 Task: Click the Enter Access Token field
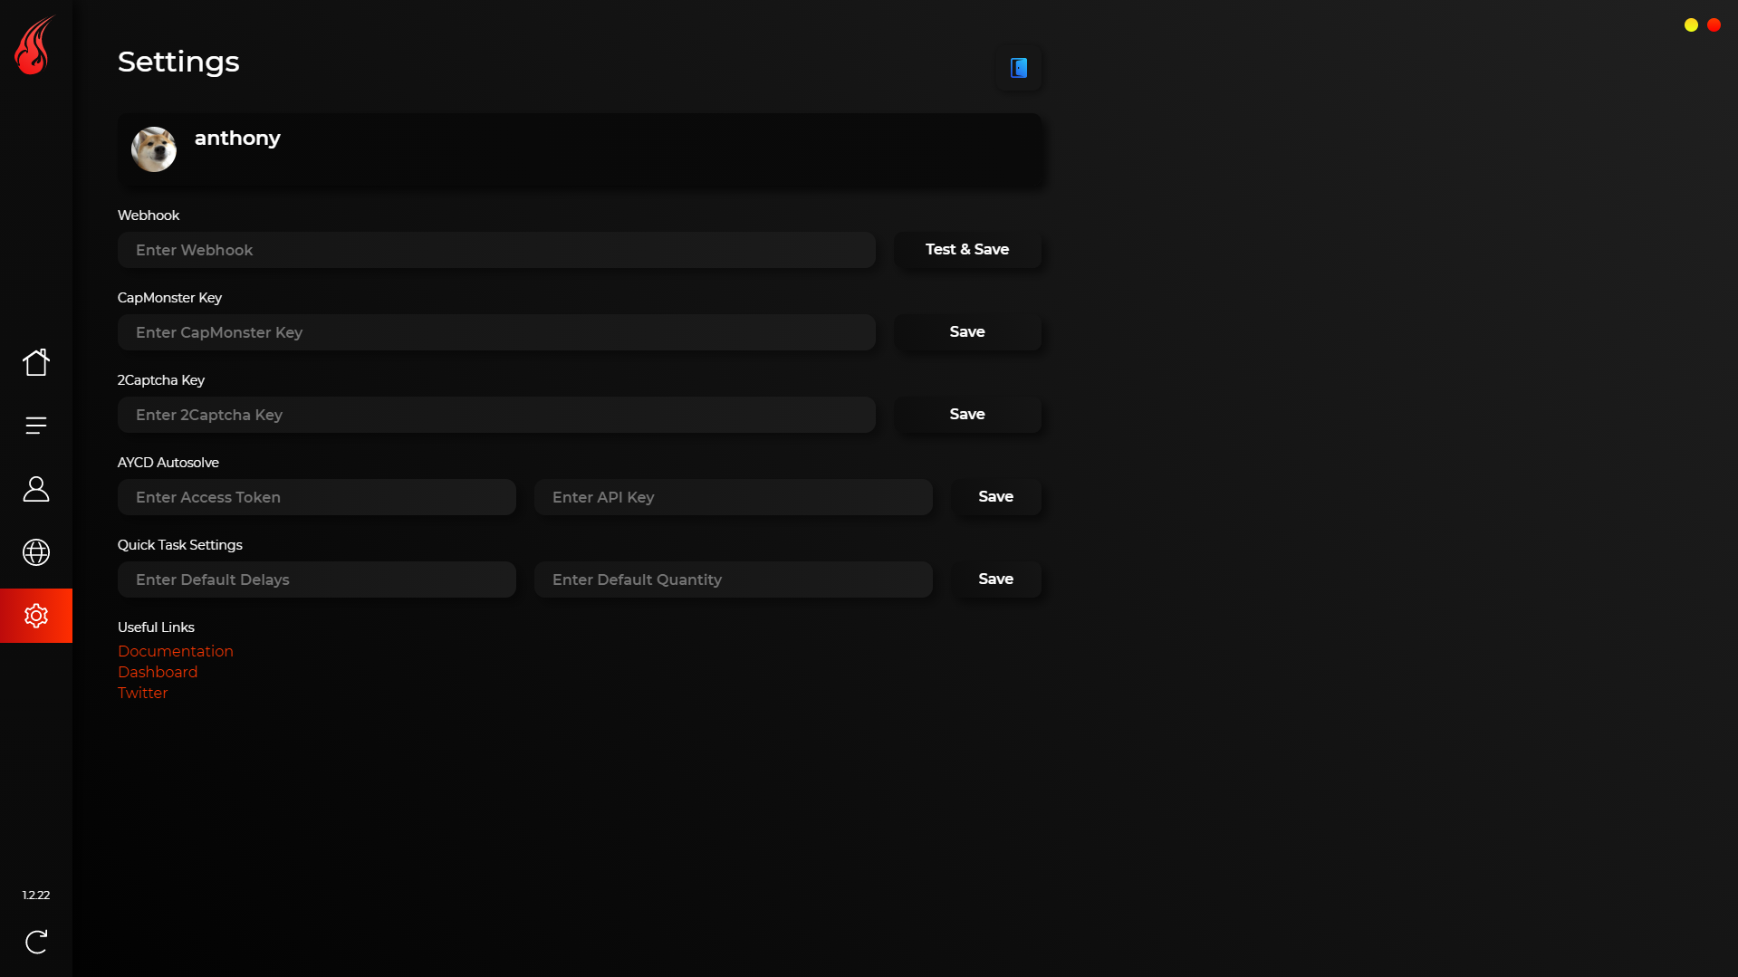317,497
